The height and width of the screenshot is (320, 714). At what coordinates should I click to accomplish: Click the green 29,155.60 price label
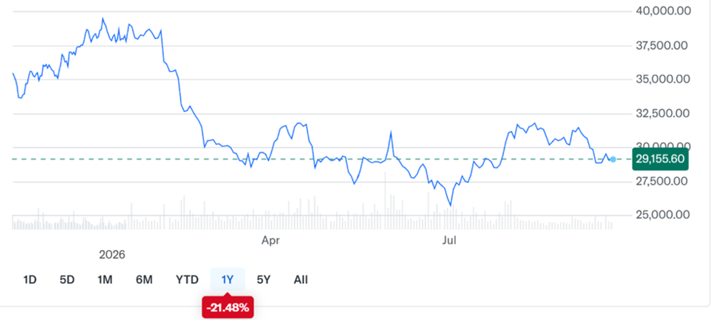pos(660,160)
